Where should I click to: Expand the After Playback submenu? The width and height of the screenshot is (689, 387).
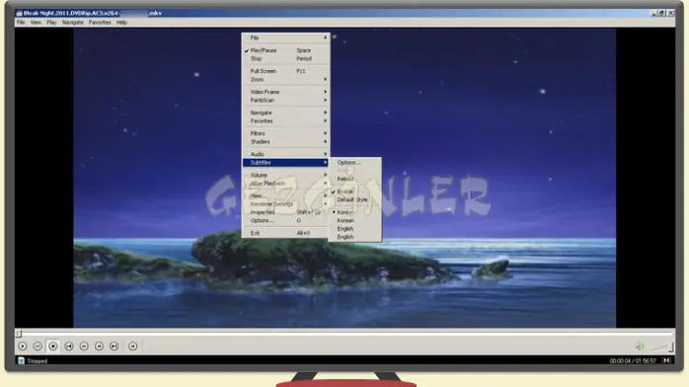click(x=285, y=184)
